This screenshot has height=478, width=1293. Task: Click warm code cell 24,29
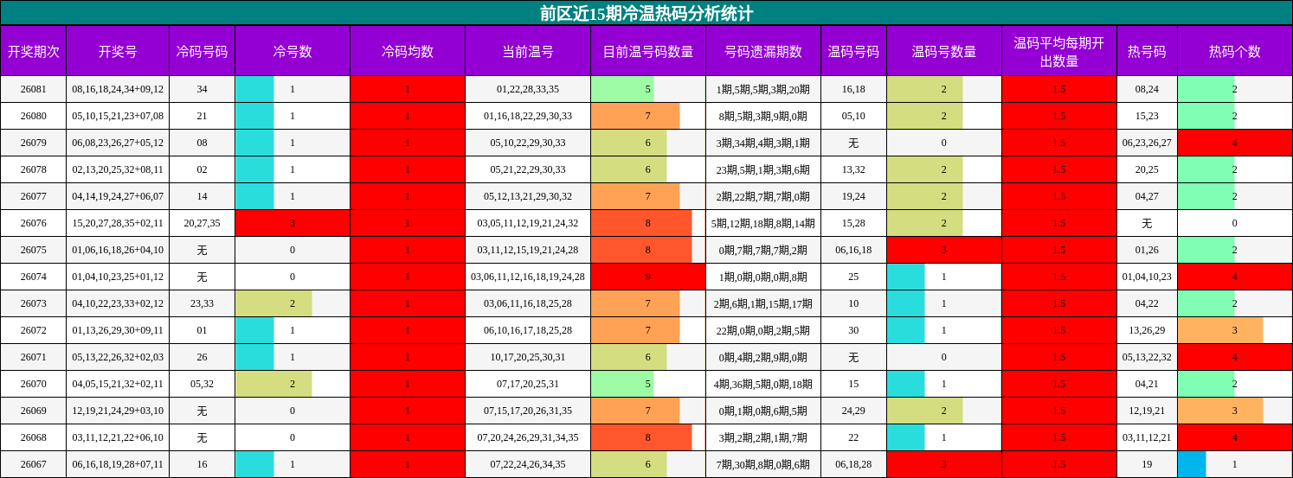tap(853, 411)
